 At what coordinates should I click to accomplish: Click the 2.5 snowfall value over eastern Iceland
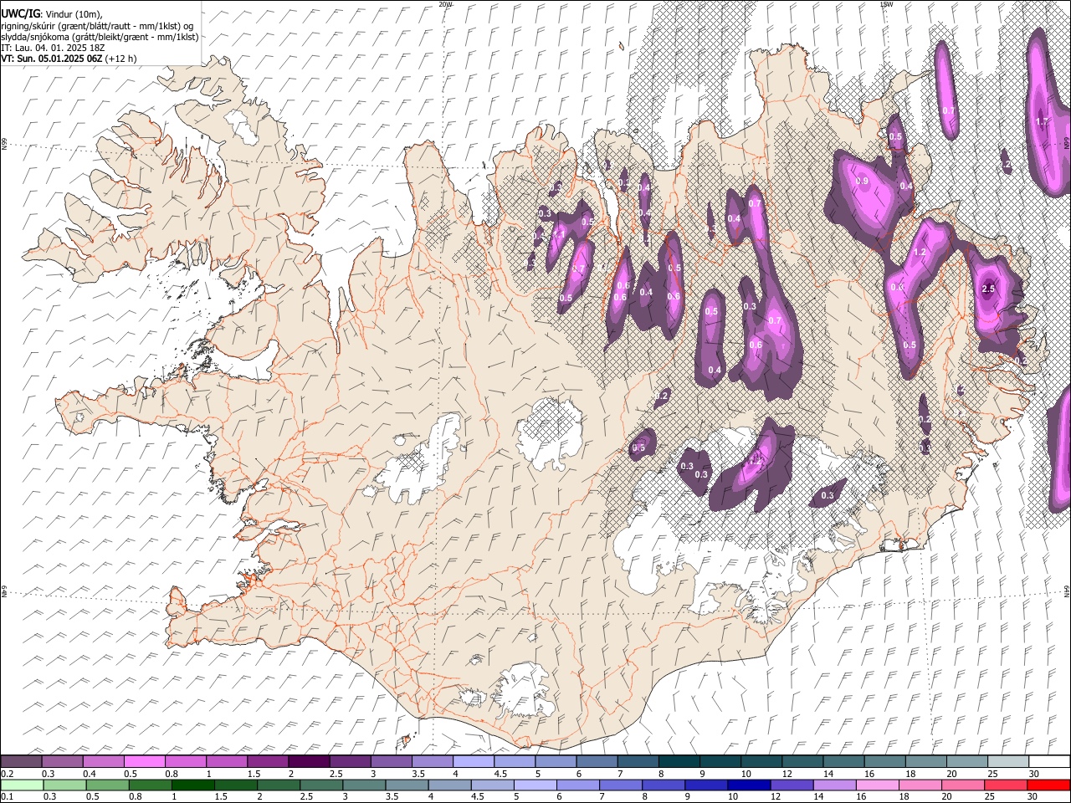click(x=988, y=289)
